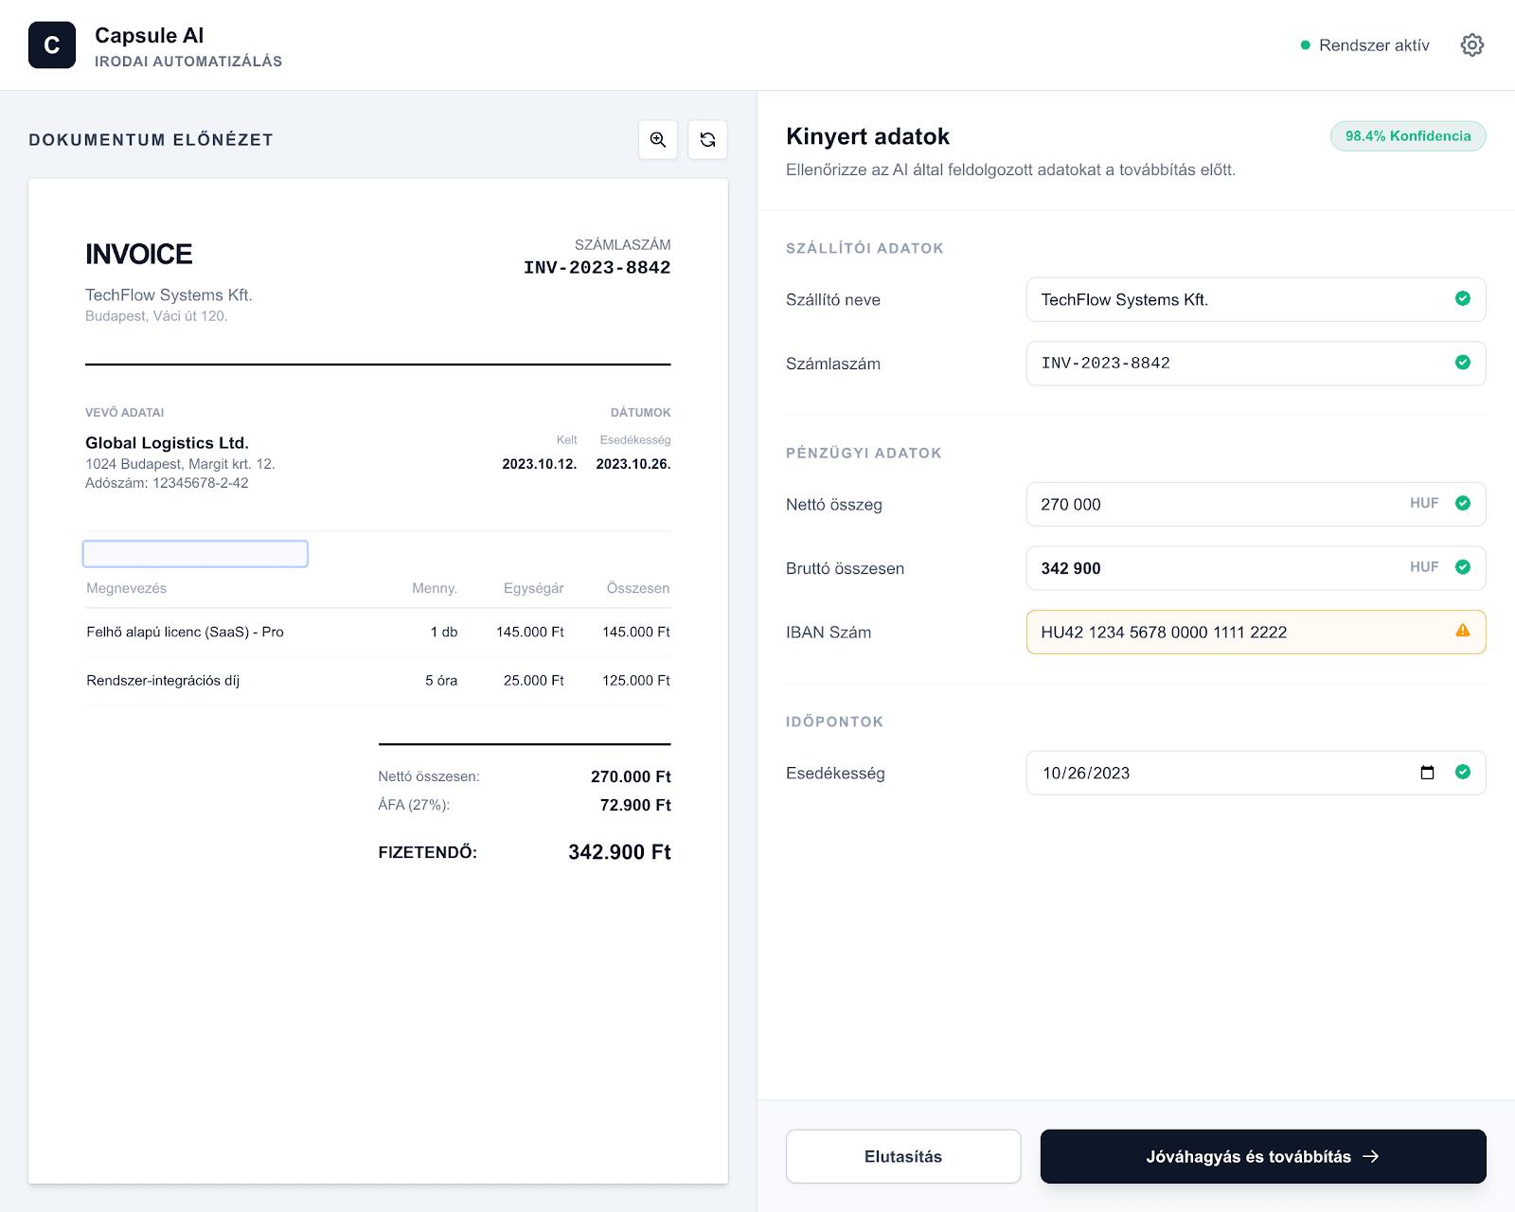The width and height of the screenshot is (1515, 1212).
Task: Click the refresh document preview icon
Action: click(707, 140)
